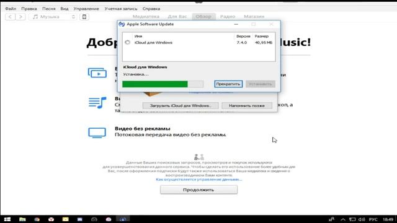397x223 pixels.
Task: Minimize the Apple Software Update window
Action: [236, 24]
